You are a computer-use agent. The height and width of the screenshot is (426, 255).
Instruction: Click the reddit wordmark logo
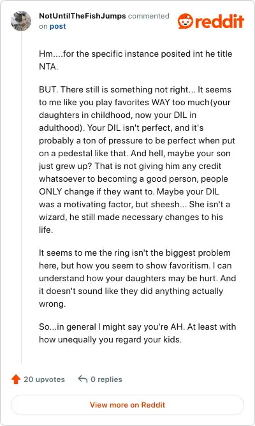tap(220, 21)
